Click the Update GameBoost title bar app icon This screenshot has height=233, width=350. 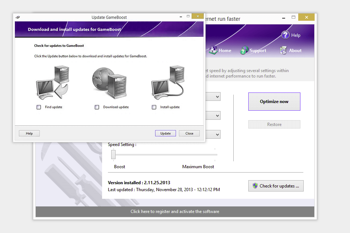[x=17, y=17]
